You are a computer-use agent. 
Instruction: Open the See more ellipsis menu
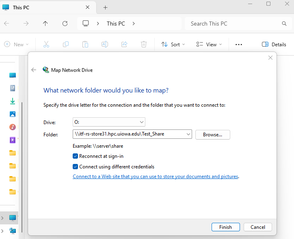pyautogui.click(x=239, y=45)
